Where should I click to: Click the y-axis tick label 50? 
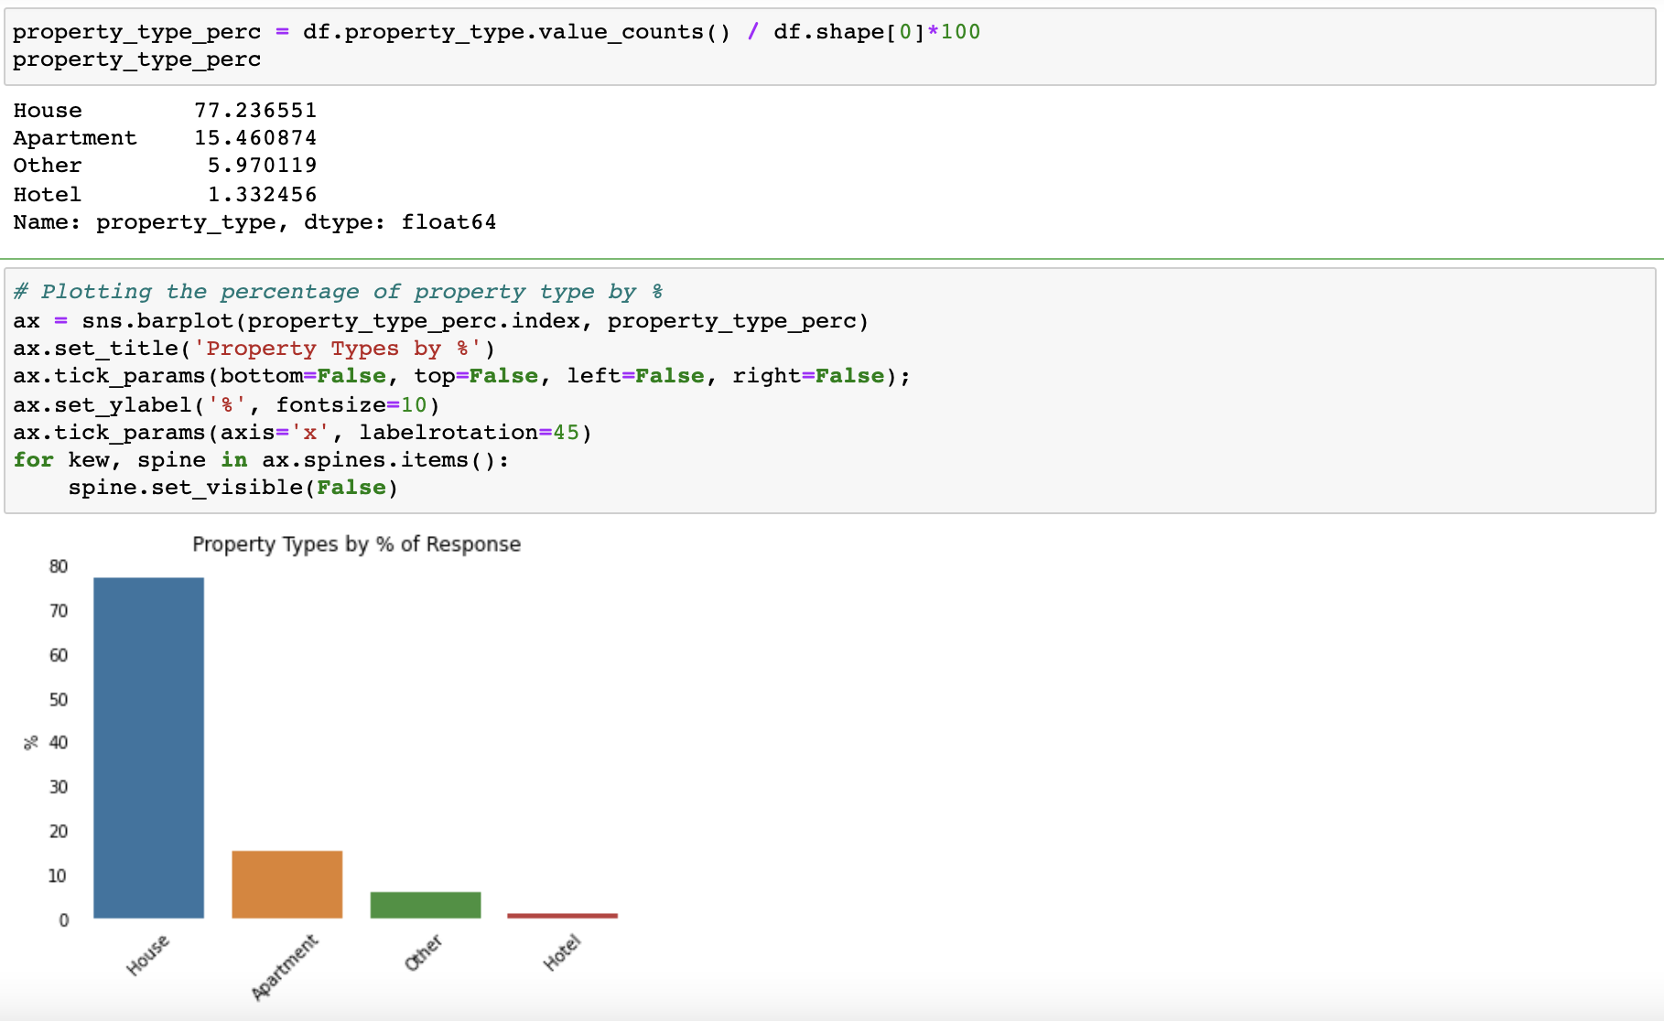pyautogui.click(x=59, y=700)
